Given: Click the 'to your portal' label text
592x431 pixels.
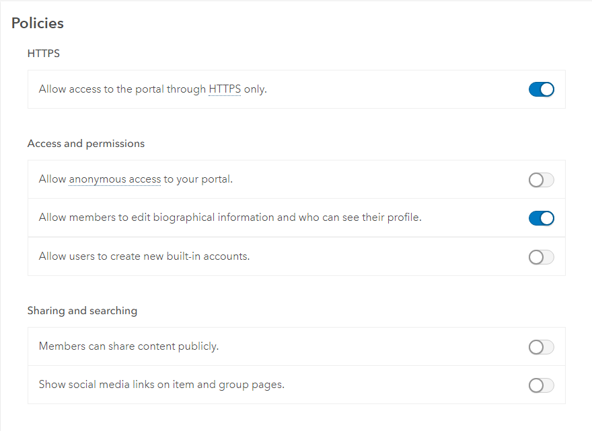Looking at the screenshot, I should click(x=198, y=179).
